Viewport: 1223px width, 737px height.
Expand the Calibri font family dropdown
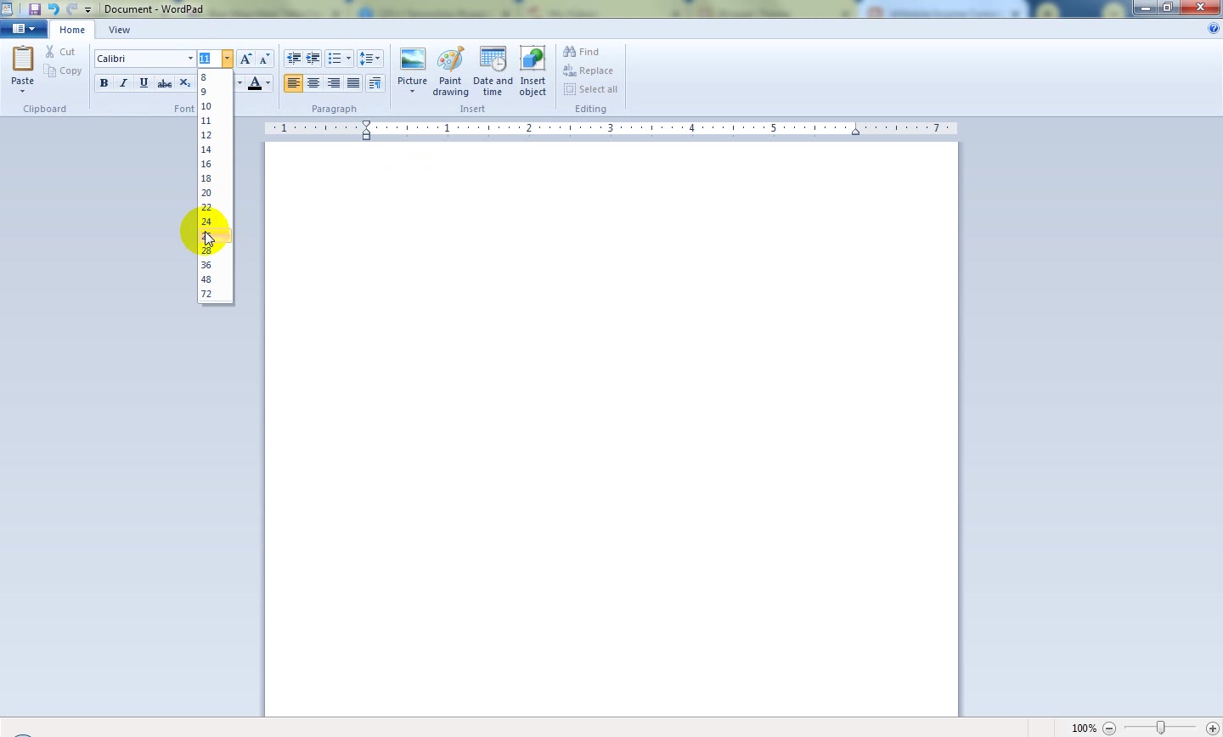click(190, 59)
